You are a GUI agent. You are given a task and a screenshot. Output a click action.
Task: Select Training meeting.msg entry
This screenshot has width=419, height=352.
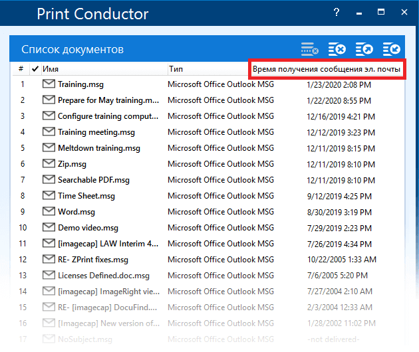pyautogui.click(x=96, y=132)
